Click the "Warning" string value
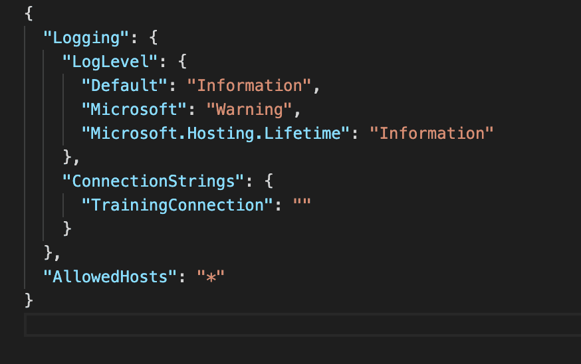This screenshot has height=364, width=581. (x=249, y=110)
